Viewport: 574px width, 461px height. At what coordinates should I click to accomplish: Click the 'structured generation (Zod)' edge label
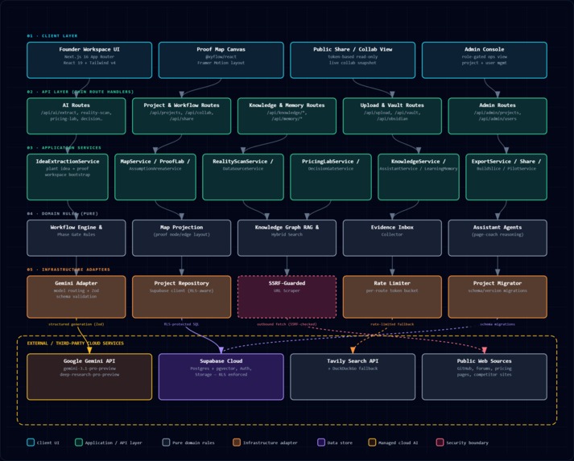76,324
